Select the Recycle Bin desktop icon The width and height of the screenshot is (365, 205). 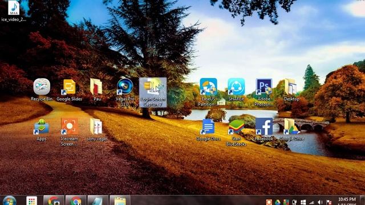(42, 90)
